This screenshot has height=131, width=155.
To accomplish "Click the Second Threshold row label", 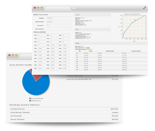I will (17, 119).
